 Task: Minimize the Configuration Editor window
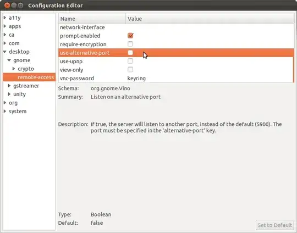coord(14,5)
